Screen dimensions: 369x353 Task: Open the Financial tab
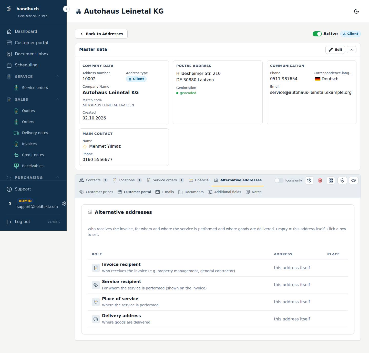coord(199,180)
